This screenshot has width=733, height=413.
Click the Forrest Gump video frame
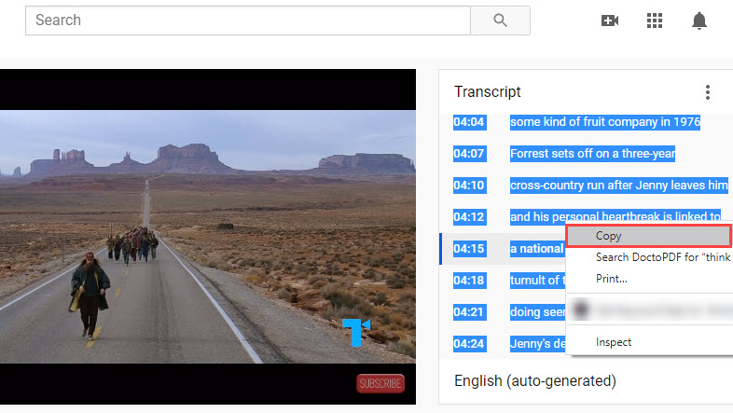click(208, 237)
